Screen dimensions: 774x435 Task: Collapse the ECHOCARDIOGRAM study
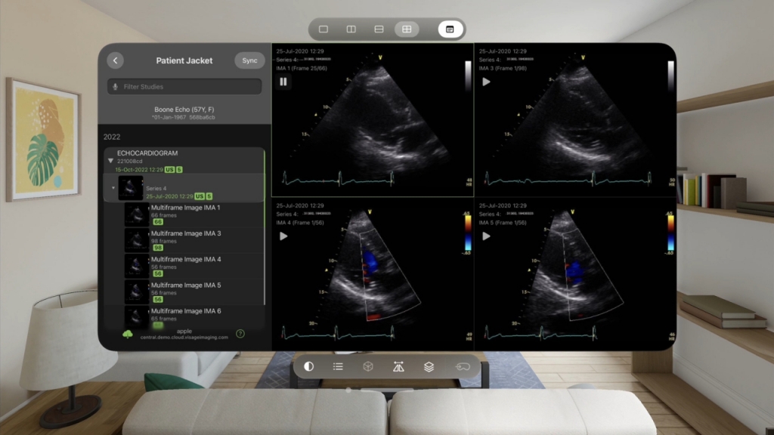[x=110, y=161]
